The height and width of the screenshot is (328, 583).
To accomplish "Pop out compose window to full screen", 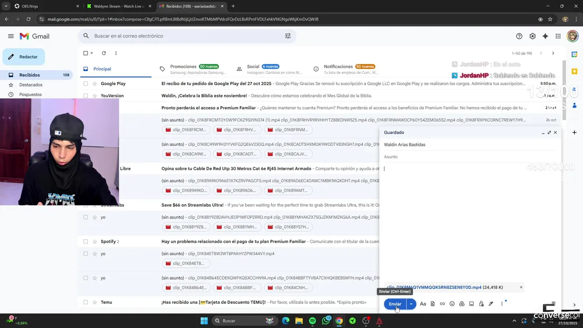I will pos(549,133).
